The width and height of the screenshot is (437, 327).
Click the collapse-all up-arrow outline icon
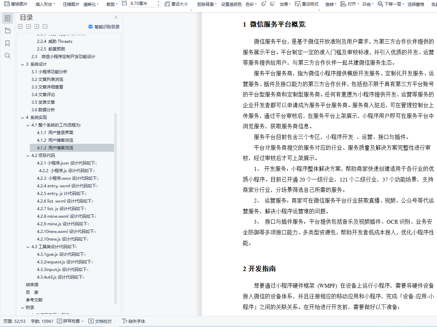pyautogui.click(x=28, y=27)
